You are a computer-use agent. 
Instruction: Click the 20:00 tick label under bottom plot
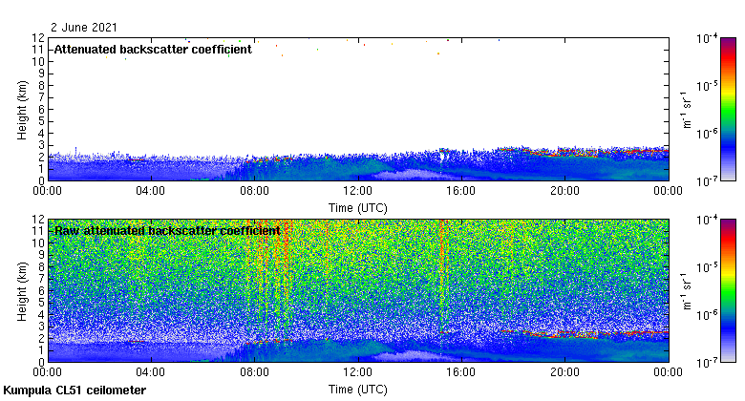[564, 373]
